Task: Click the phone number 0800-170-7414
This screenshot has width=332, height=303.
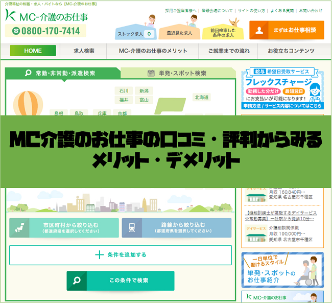Action: click(46, 31)
